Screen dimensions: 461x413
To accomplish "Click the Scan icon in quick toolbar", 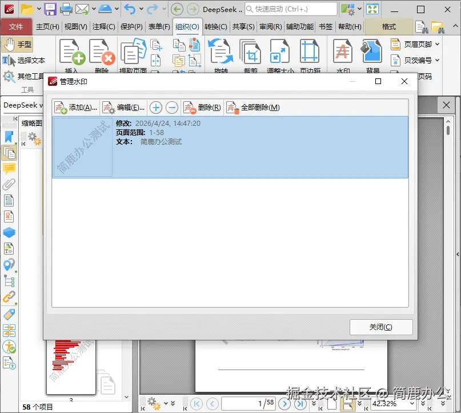I will click(x=105, y=9).
